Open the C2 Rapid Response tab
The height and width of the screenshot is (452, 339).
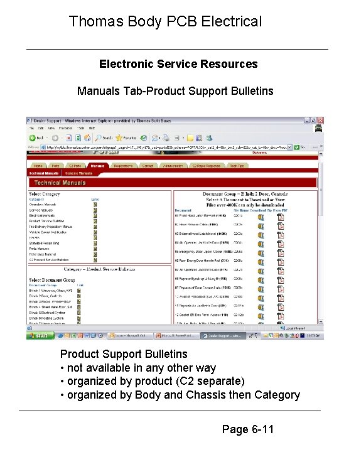207,166
